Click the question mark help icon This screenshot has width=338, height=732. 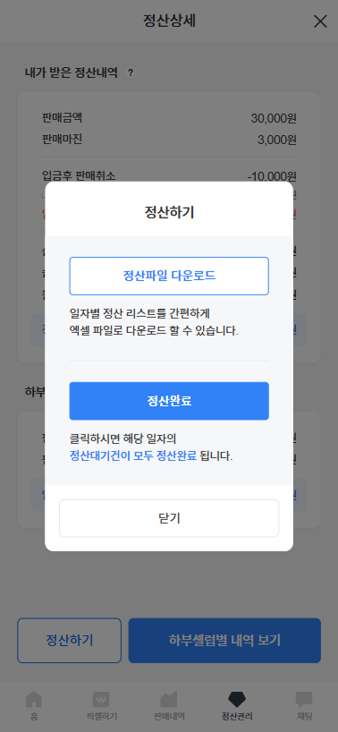click(131, 72)
